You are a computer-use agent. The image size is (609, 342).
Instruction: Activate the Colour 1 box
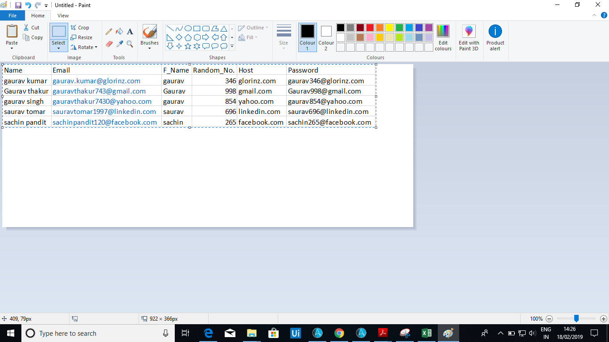pyautogui.click(x=307, y=37)
